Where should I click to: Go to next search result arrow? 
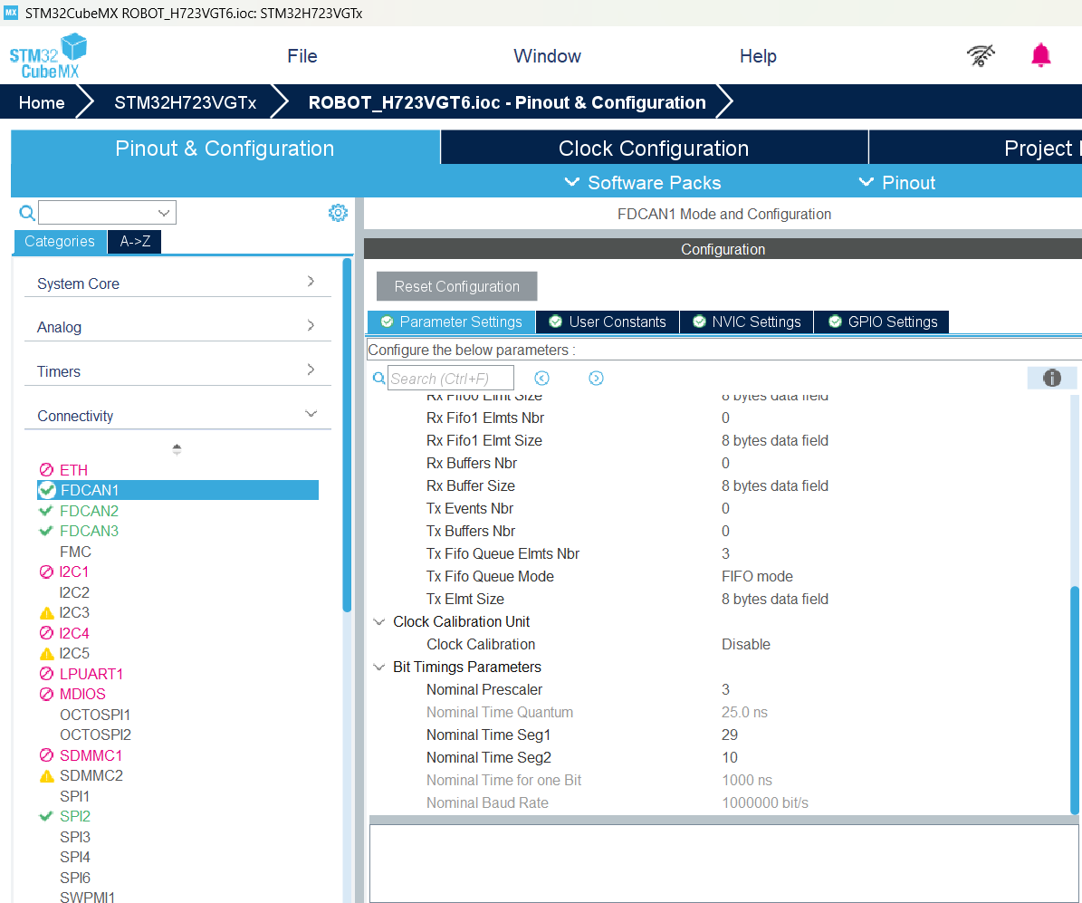point(596,379)
